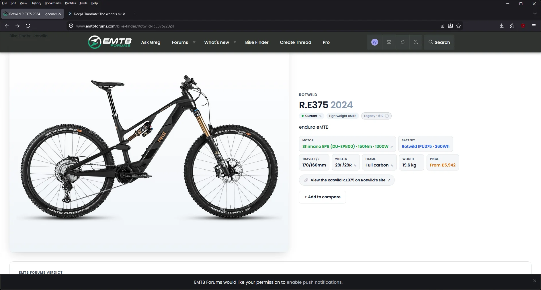Go to Forums in the site navigation
Image resolution: width=541 pixels, height=290 pixels.
point(180,42)
